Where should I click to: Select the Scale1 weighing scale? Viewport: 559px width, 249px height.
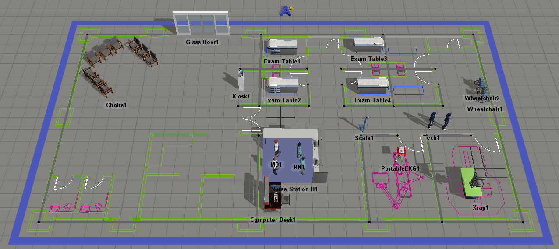[x=364, y=124]
